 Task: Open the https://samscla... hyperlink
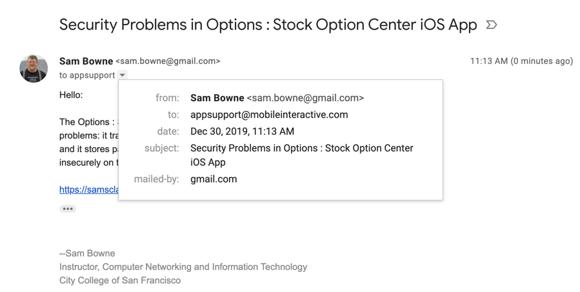[88, 190]
